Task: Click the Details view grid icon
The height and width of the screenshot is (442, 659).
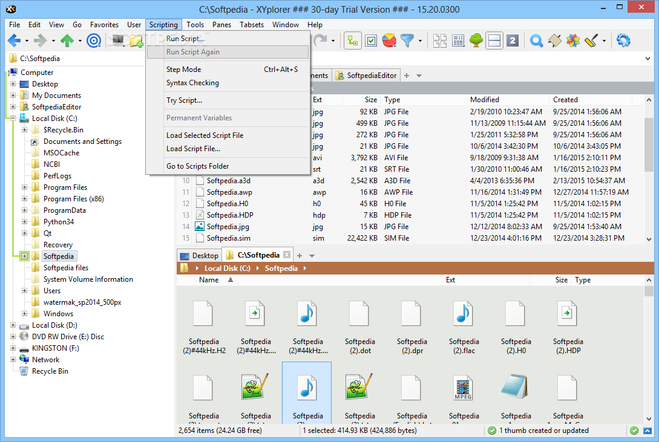Action: tap(458, 41)
